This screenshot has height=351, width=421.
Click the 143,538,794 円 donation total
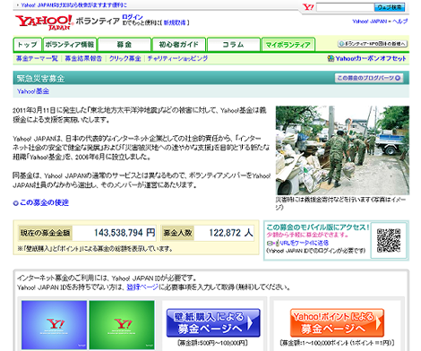coord(125,233)
